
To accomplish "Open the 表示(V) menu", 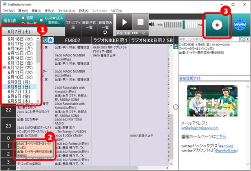I will tap(49, 11).
